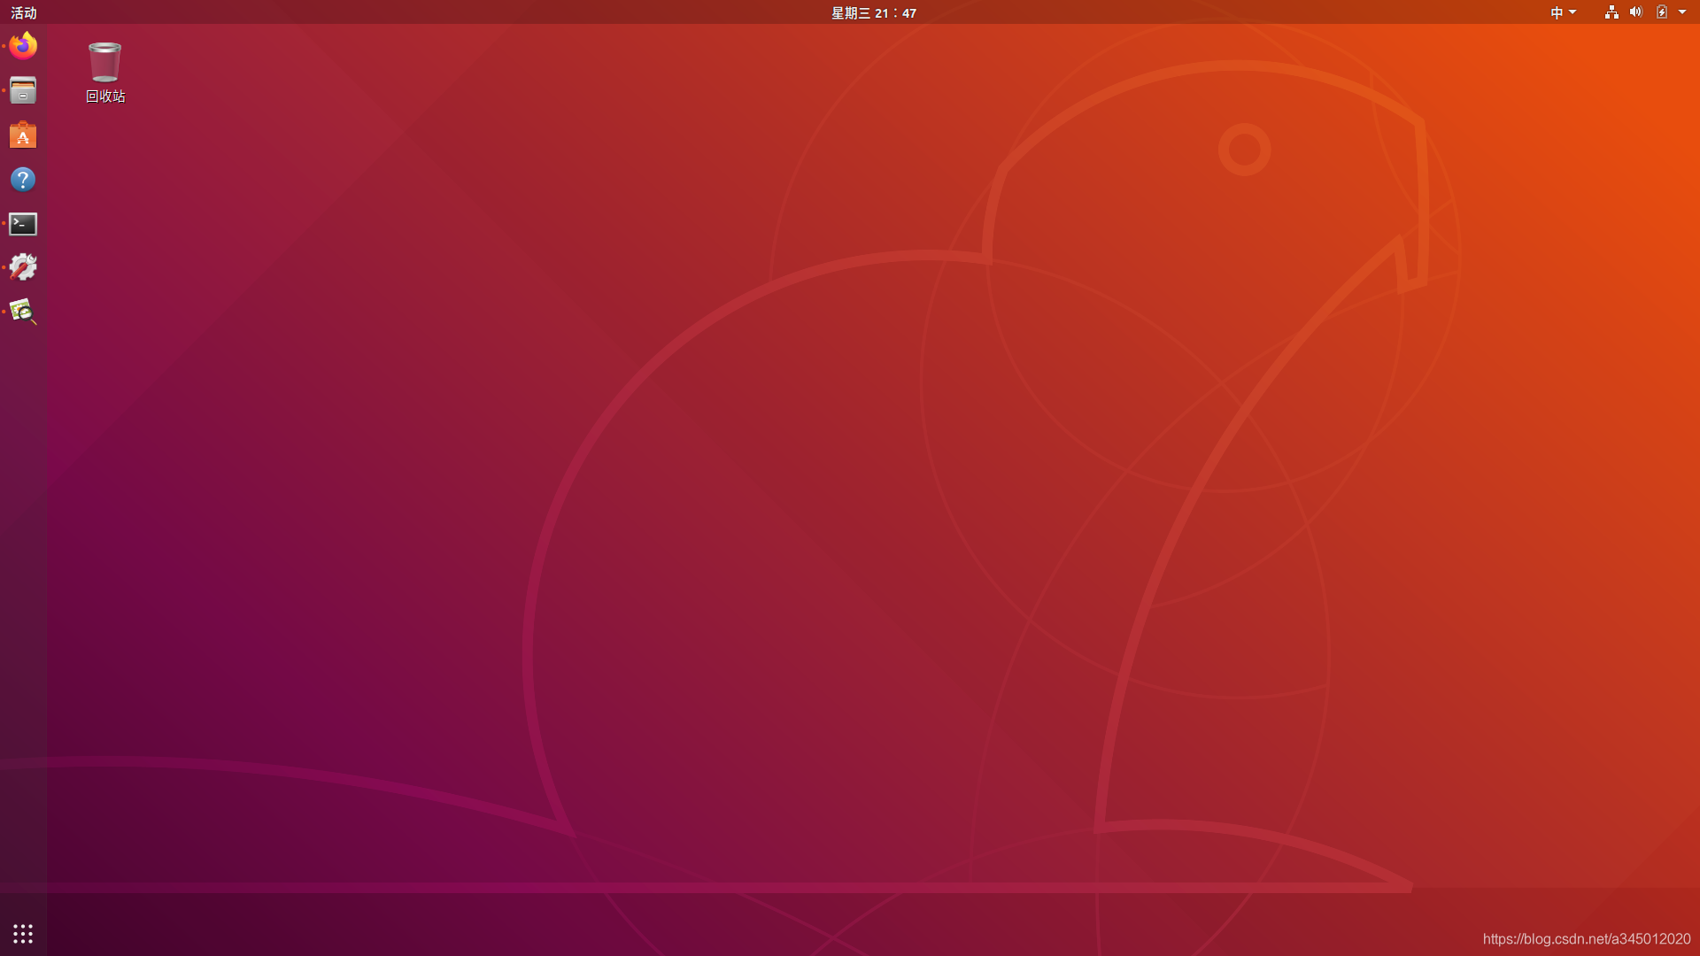Select the 回收站 trash desktop icon
This screenshot has width=1700, height=956.
[105, 73]
